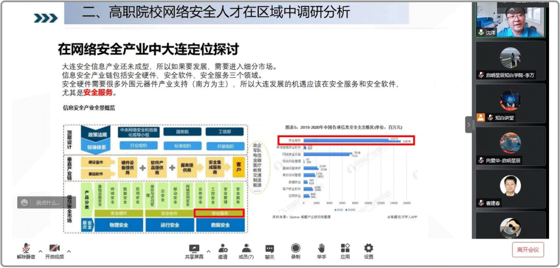Select the 知白讲堂 participant tile
This screenshot has width=560, height=268.
(511, 103)
